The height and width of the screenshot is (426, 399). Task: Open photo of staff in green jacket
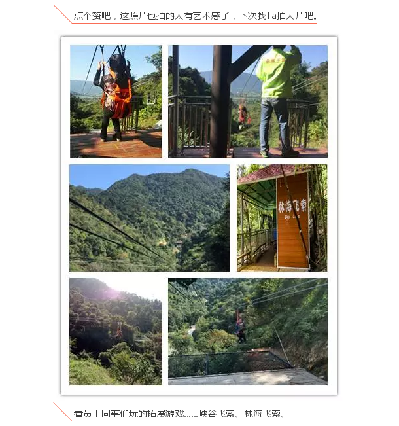[x=248, y=101]
